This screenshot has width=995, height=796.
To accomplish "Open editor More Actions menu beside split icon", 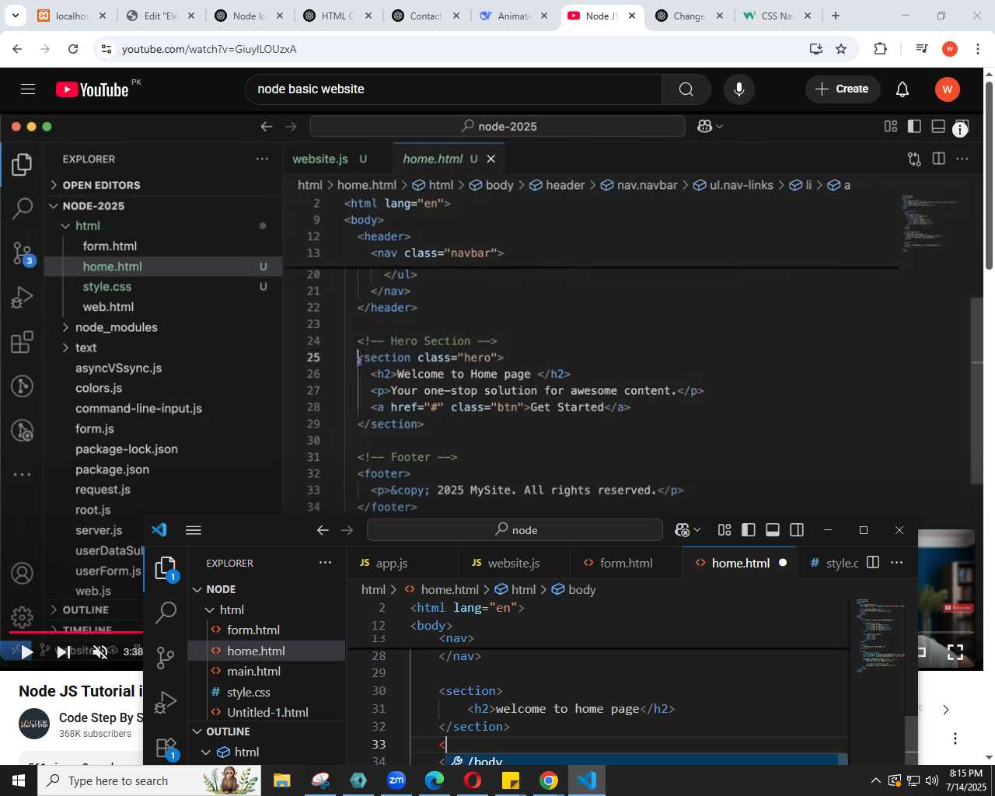I will pyautogui.click(x=896, y=563).
